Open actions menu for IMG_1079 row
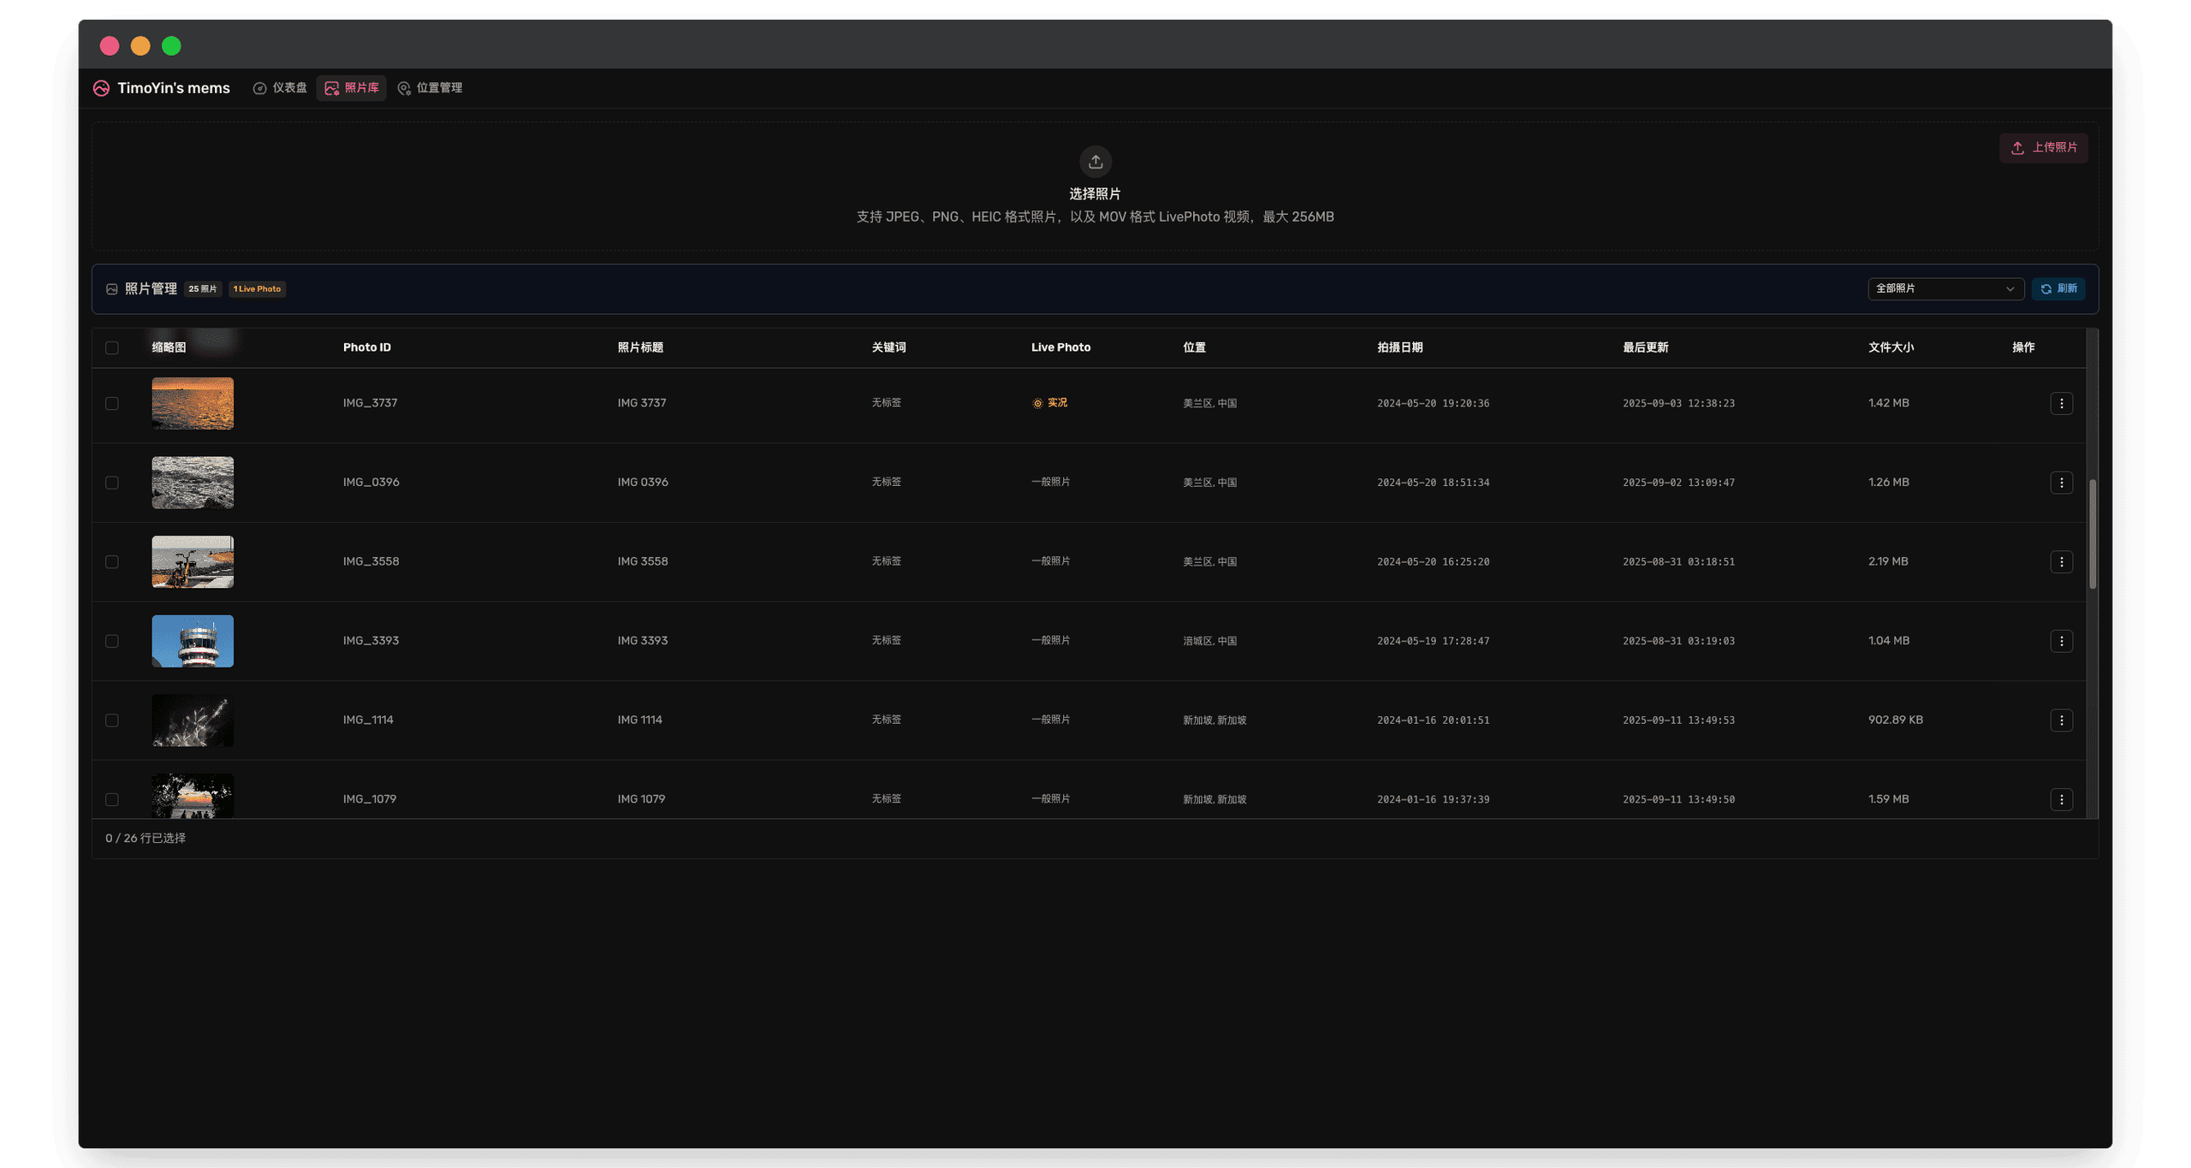The height and width of the screenshot is (1168, 2191). tap(2061, 799)
